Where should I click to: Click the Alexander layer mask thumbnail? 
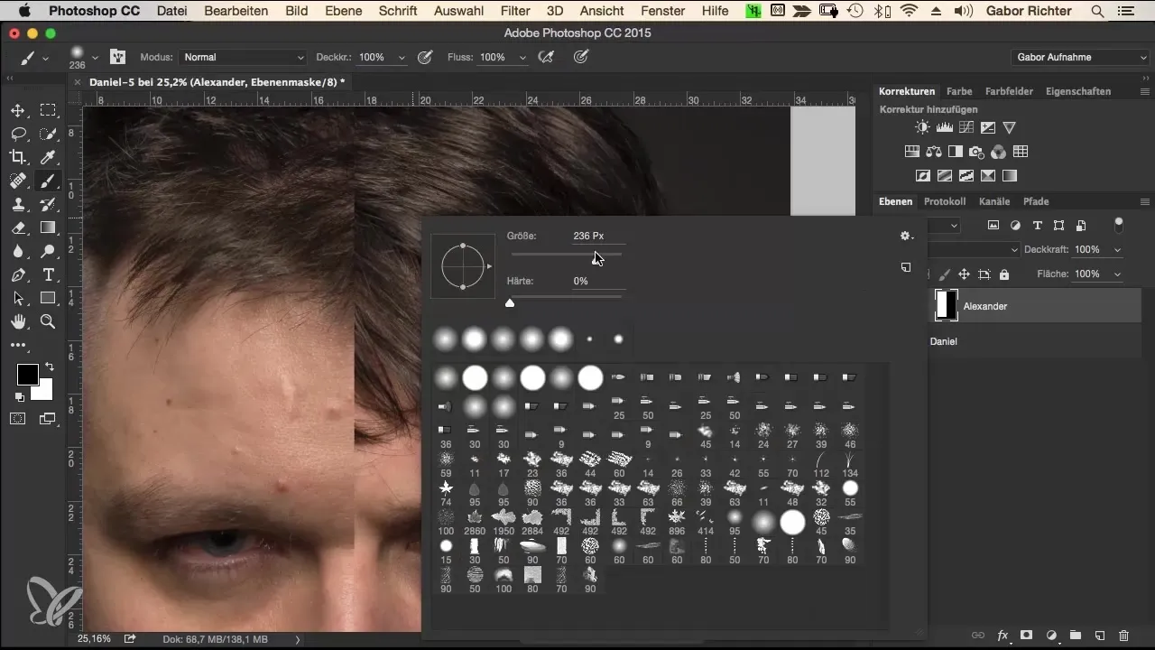point(946,305)
